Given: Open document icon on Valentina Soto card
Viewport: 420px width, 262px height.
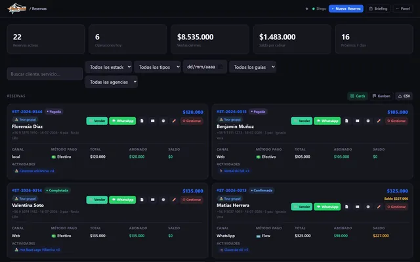Looking at the screenshot, I should [x=142, y=200].
